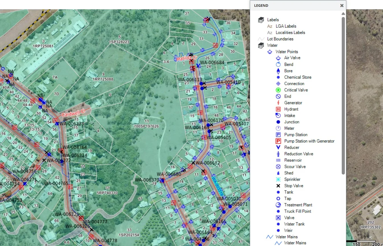
Task: Click the Labels layer group icon
Action: [261, 20]
